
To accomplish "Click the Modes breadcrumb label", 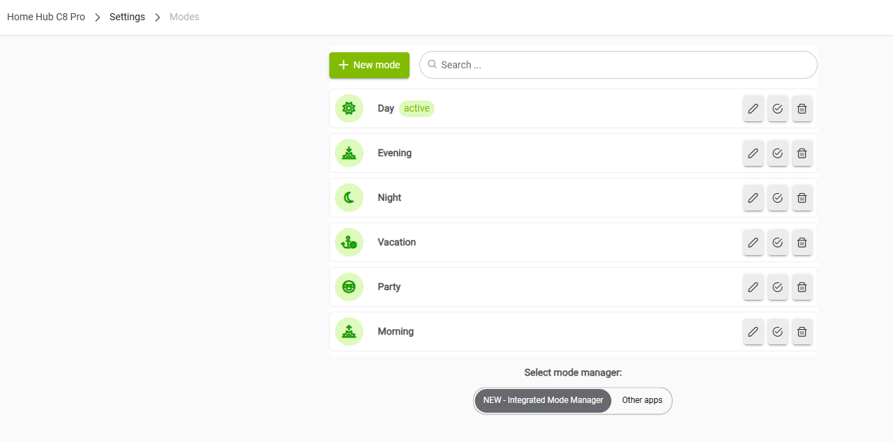I will click(184, 17).
